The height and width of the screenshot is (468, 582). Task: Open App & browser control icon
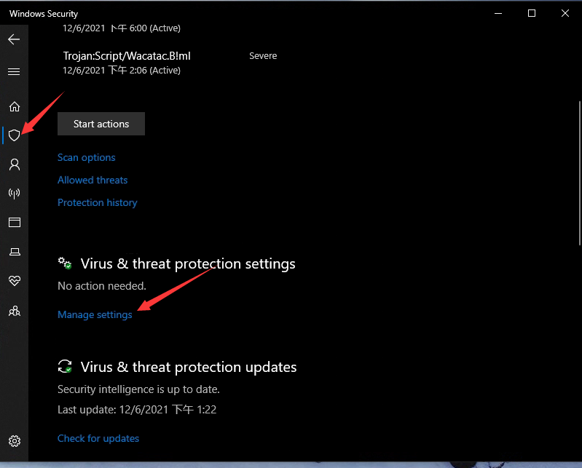pyautogui.click(x=14, y=223)
